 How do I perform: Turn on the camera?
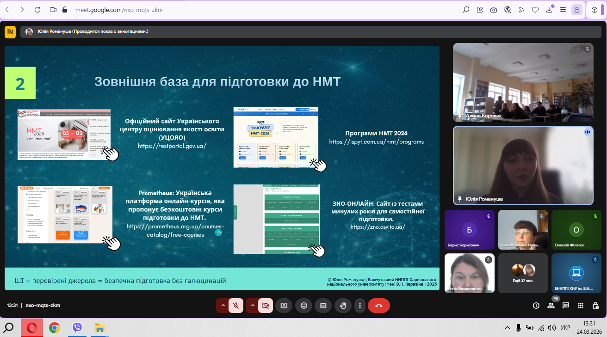tap(266, 306)
